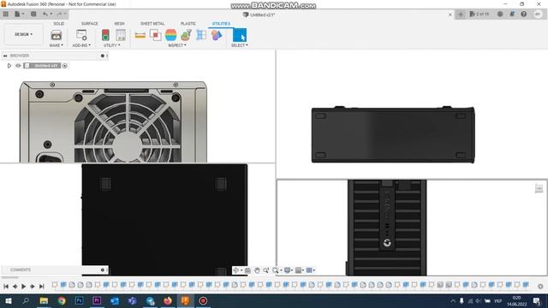Activate the root component radio button
This screenshot has width=548, height=308.
65,66
